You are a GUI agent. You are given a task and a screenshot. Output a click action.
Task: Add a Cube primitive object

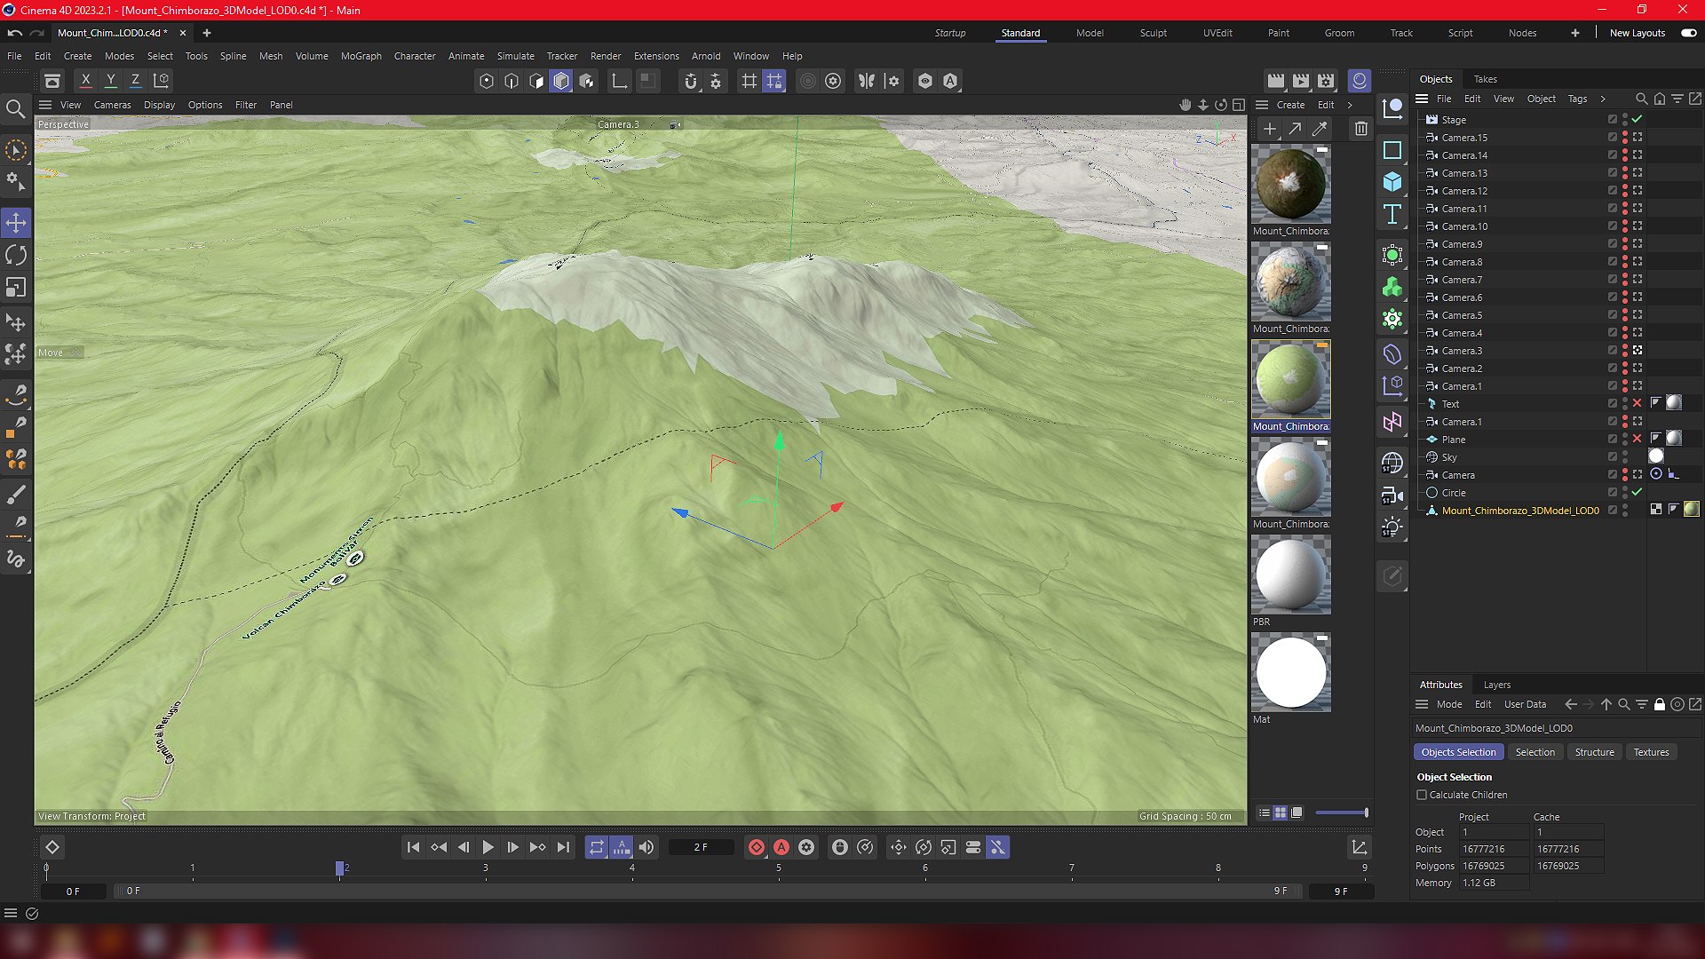[1392, 182]
